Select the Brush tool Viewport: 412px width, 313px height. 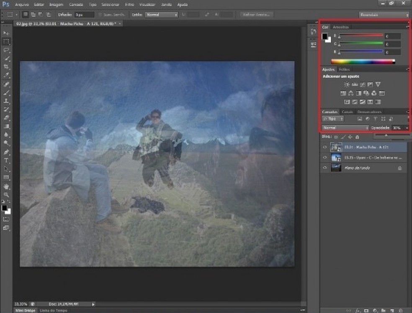click(x=6, y=92)
